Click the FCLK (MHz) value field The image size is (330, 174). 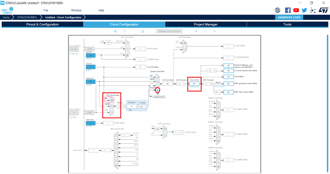point(228,77)
